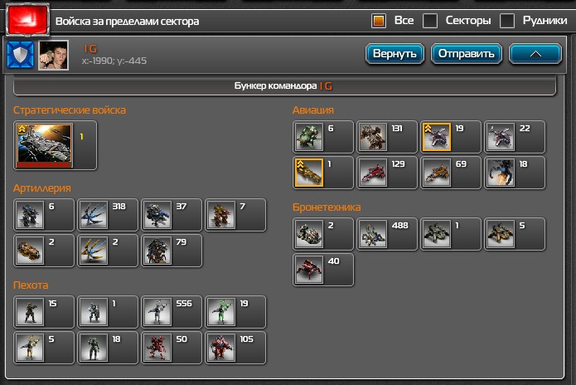Click the Стратегические войска heading
This screenshot has width=576, height=385.
(70, 110)
